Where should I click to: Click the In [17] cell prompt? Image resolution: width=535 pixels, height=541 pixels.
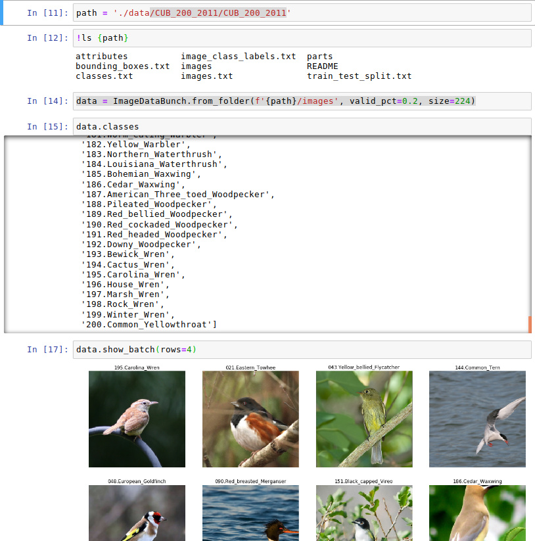[x=47, y=349]
